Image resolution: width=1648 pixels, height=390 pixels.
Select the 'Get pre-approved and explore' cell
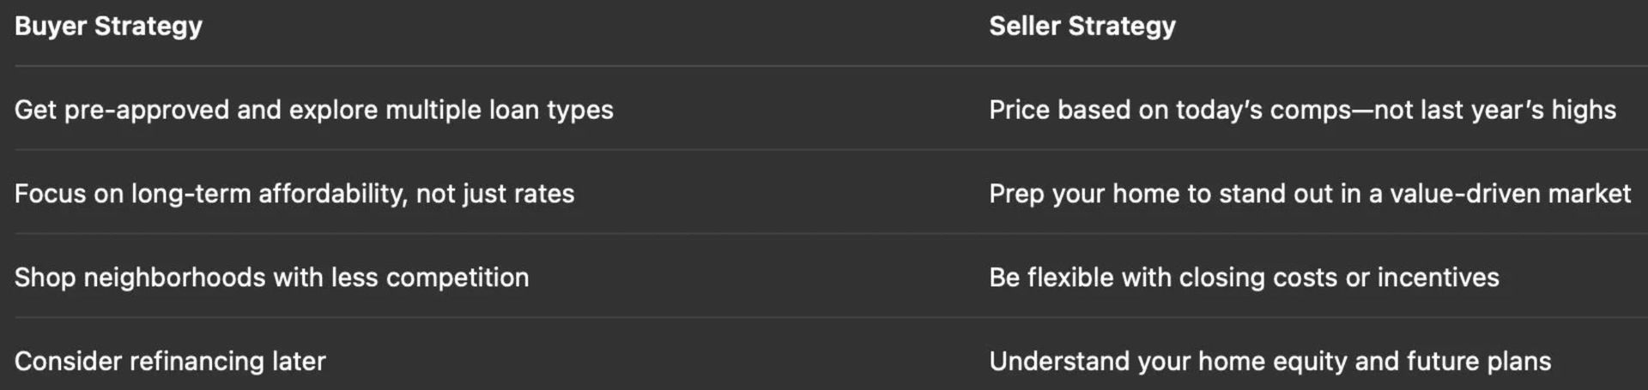313,110
